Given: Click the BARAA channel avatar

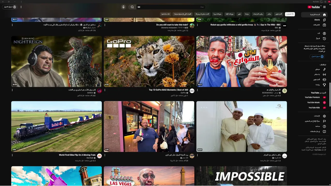Looking at the screenshot, I should (x=99, y=91).
